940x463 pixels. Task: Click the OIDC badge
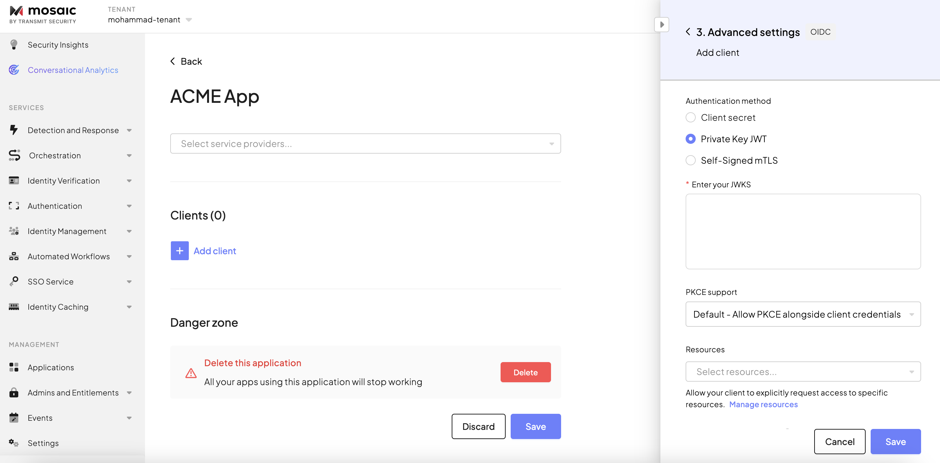pos(820,32)
